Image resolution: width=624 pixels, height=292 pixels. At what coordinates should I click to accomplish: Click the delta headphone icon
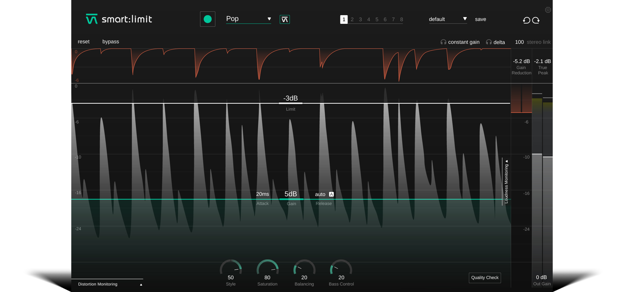click(x=489, y=42)
